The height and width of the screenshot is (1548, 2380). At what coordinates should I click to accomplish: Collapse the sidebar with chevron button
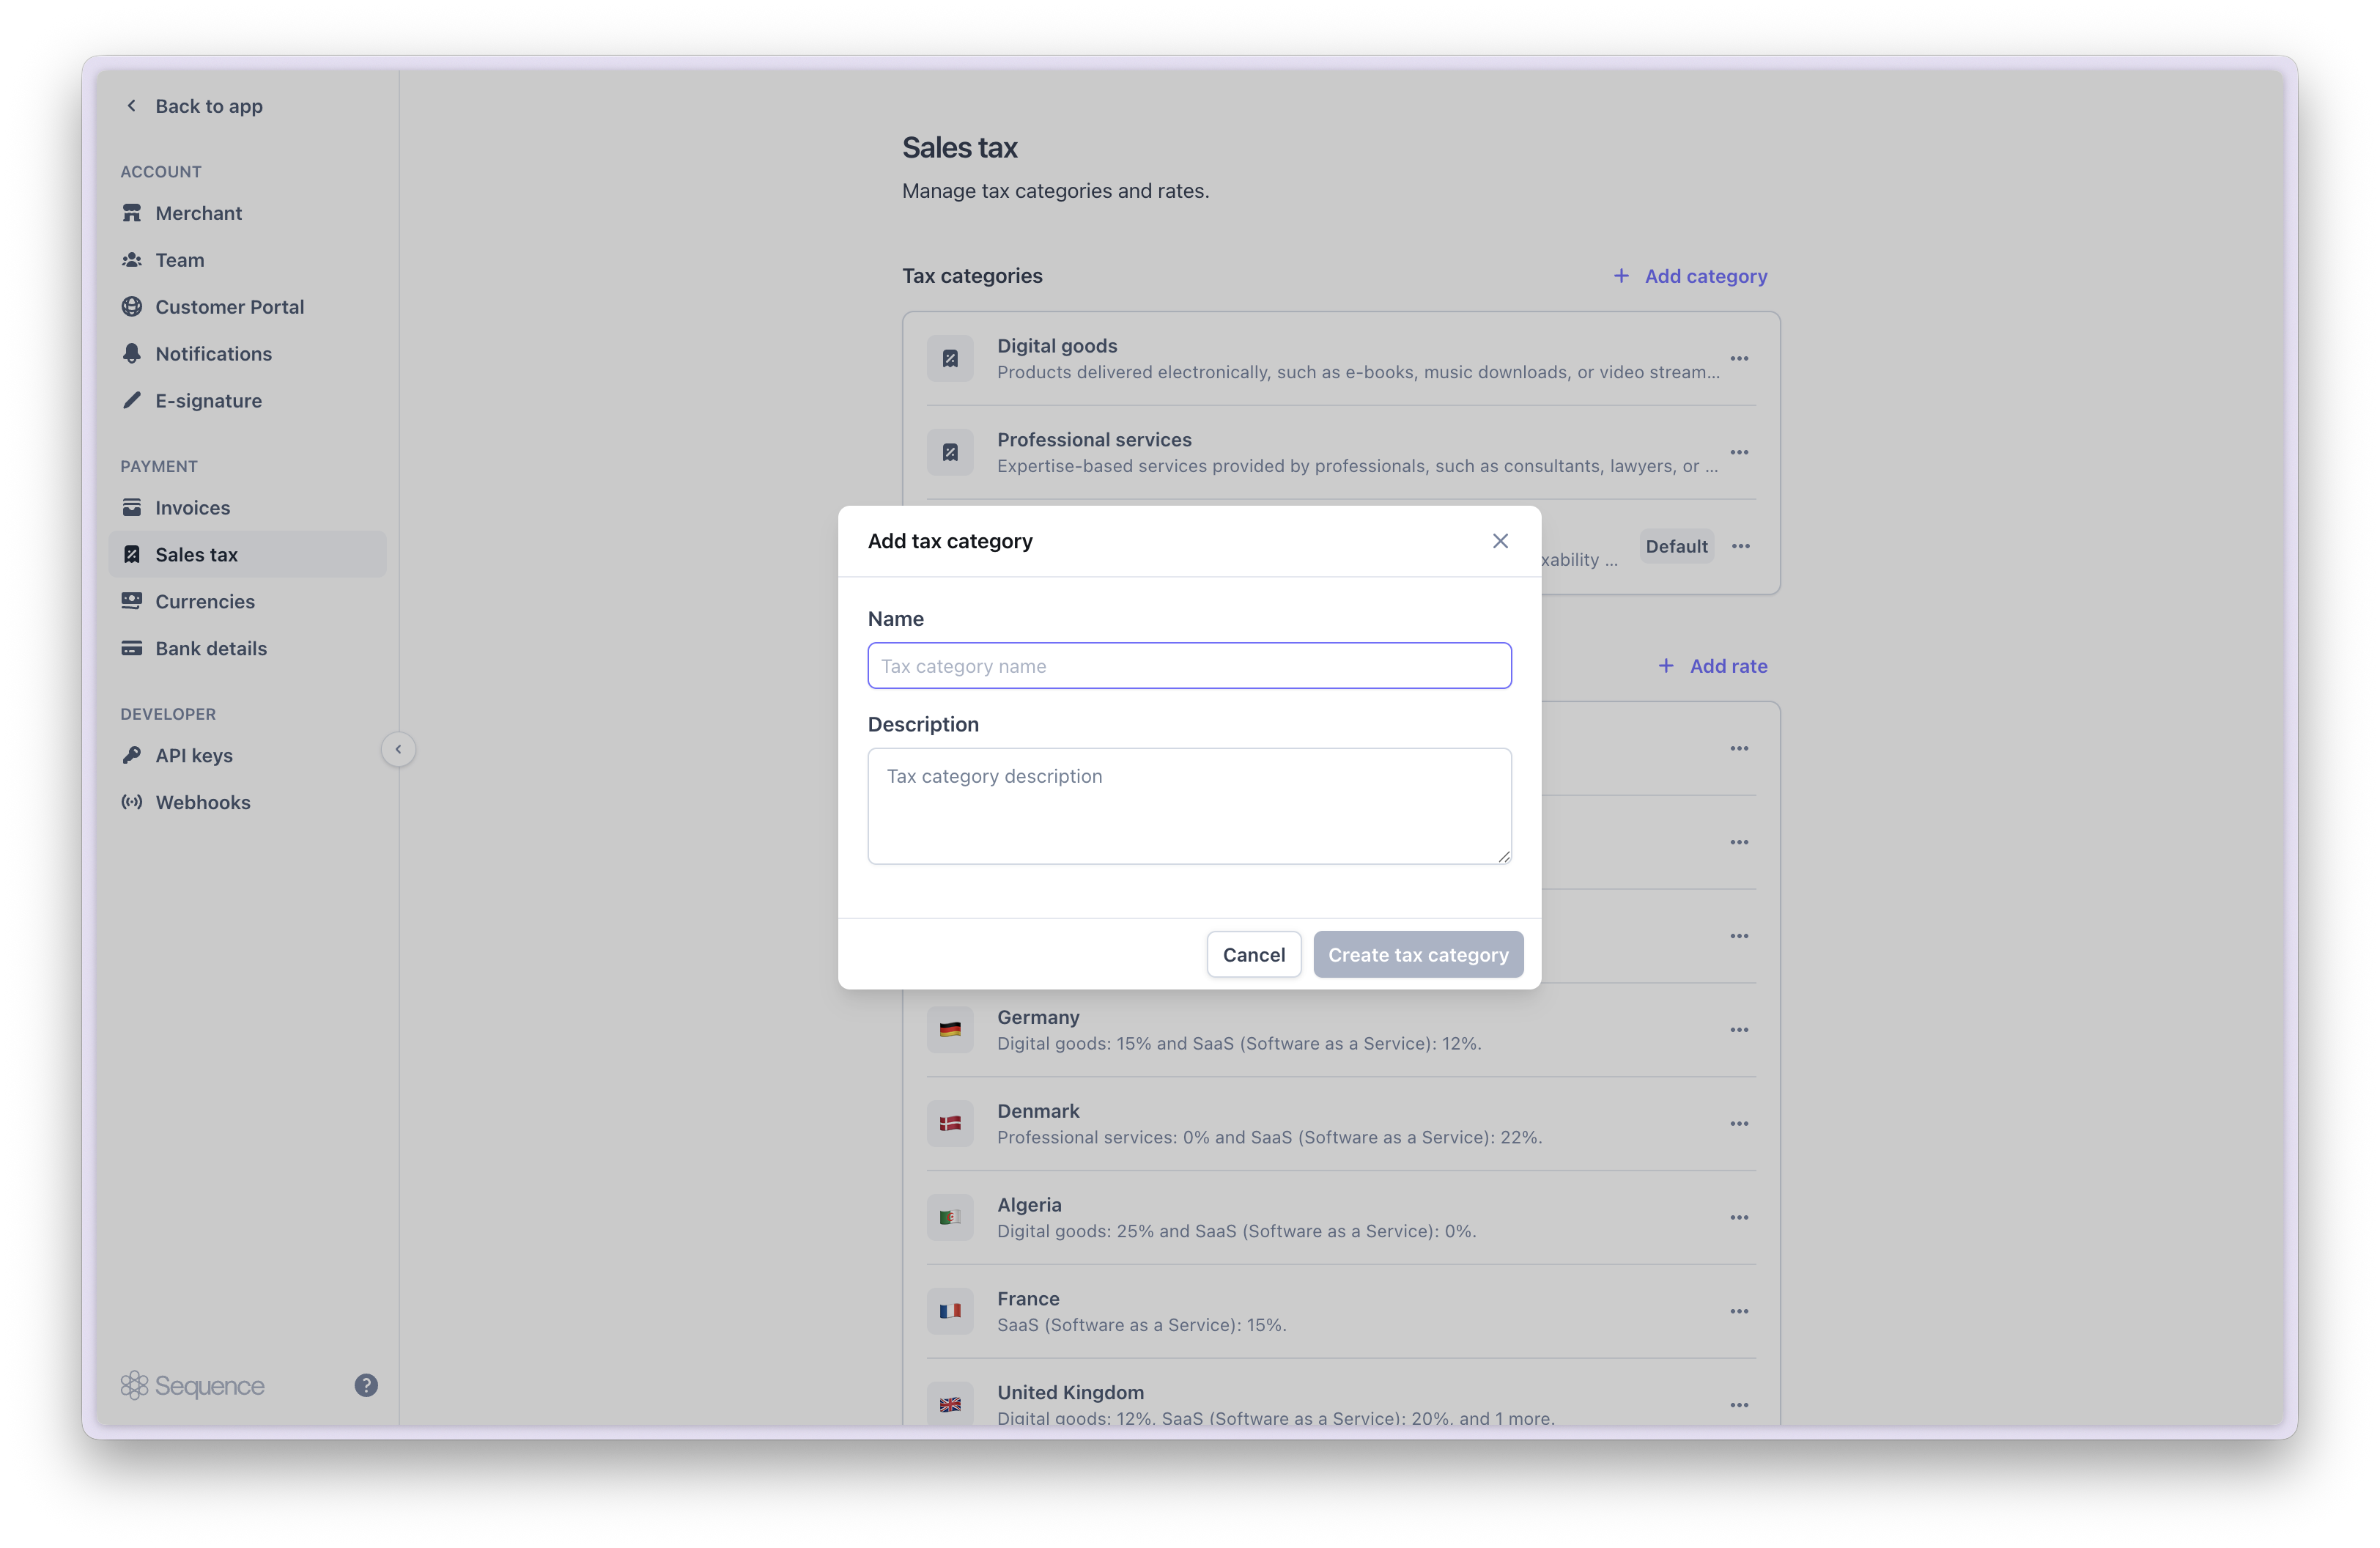pos(398,749)
